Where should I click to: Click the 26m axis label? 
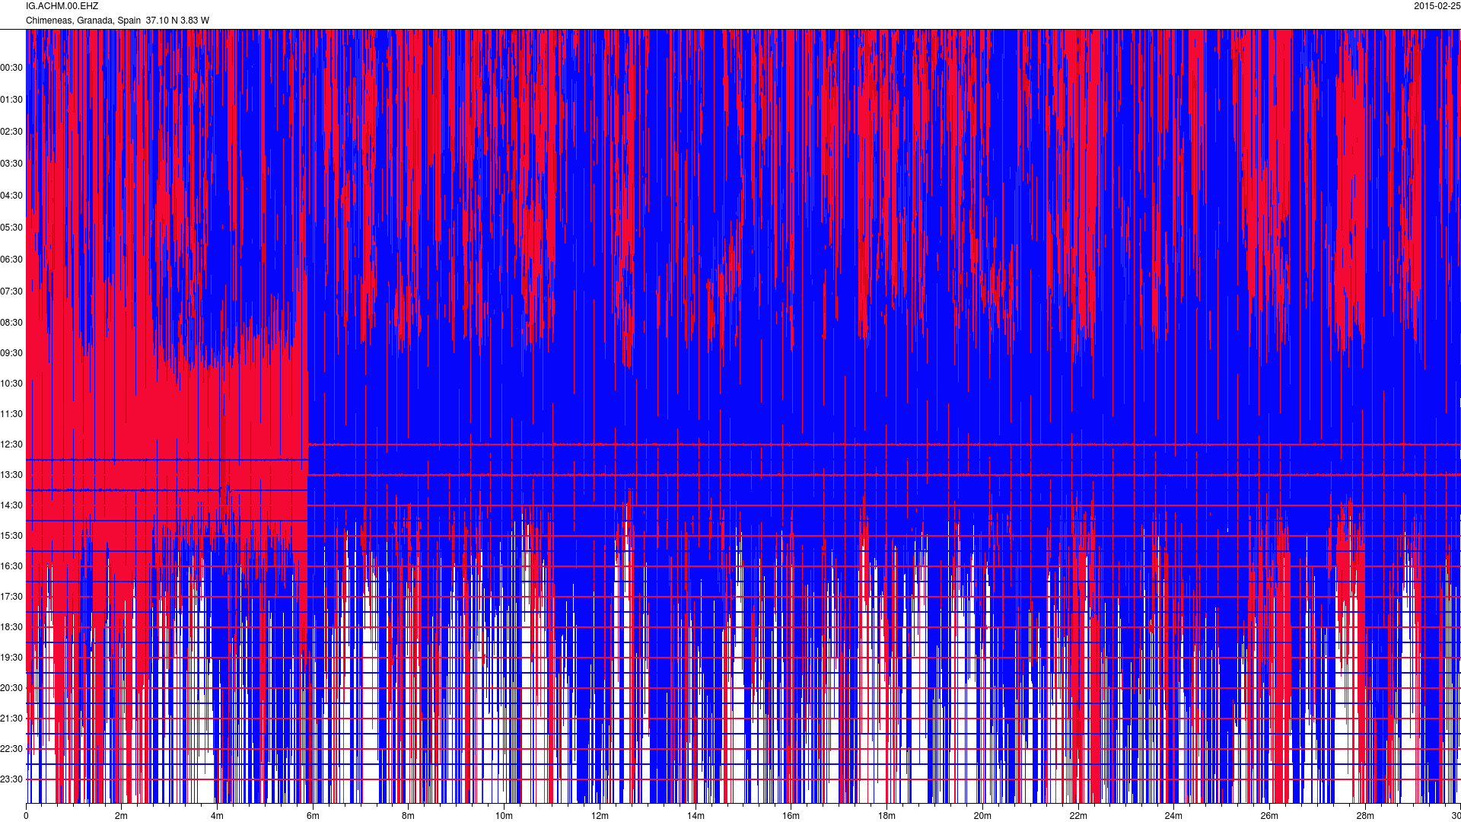pyautogui.click(x=1269, y=816)
